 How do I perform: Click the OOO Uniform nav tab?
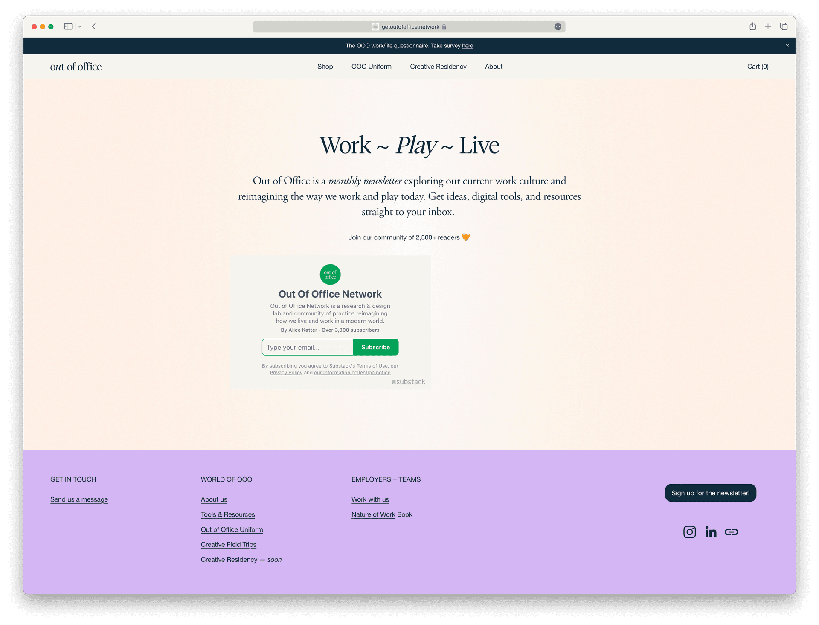click(371, 66)
